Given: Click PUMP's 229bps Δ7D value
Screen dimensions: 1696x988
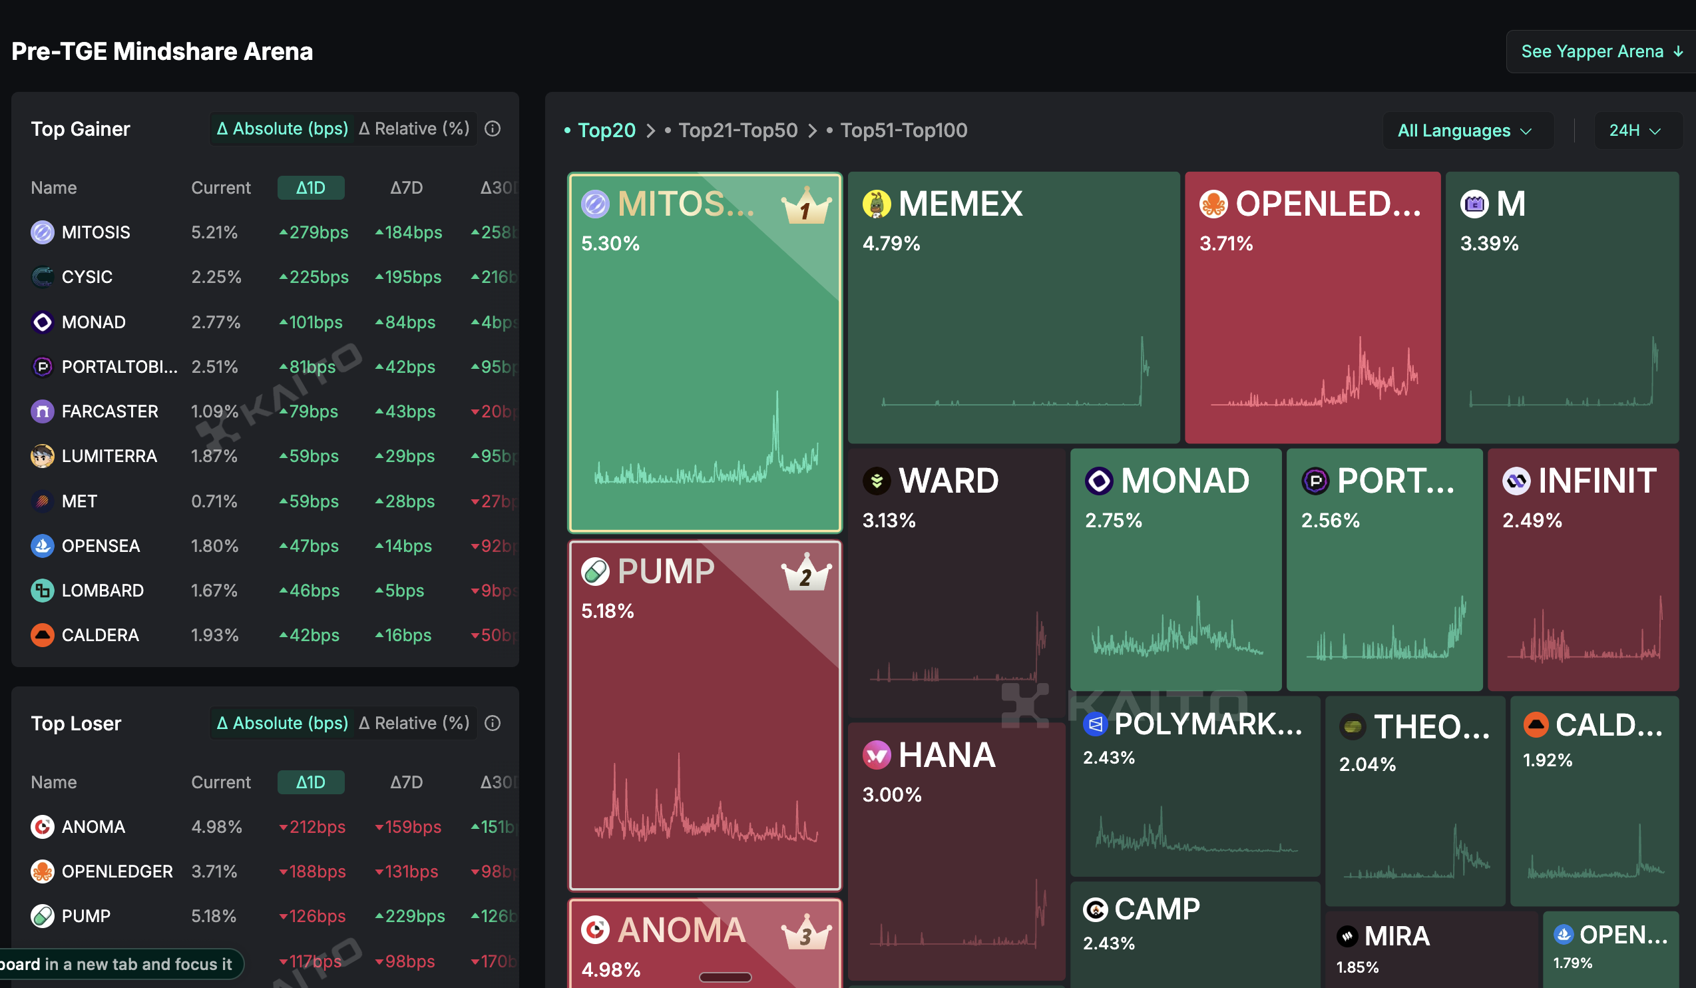Looking at the screenshot, I should pyautogui.click(x=410, y=916).
